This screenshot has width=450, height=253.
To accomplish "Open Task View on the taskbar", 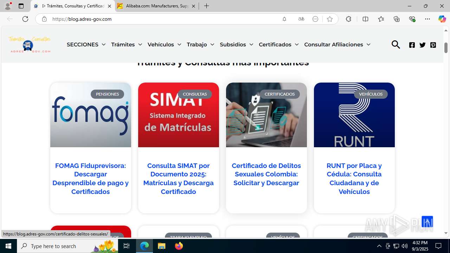I will pyautogui.click(x=127, y=246).
